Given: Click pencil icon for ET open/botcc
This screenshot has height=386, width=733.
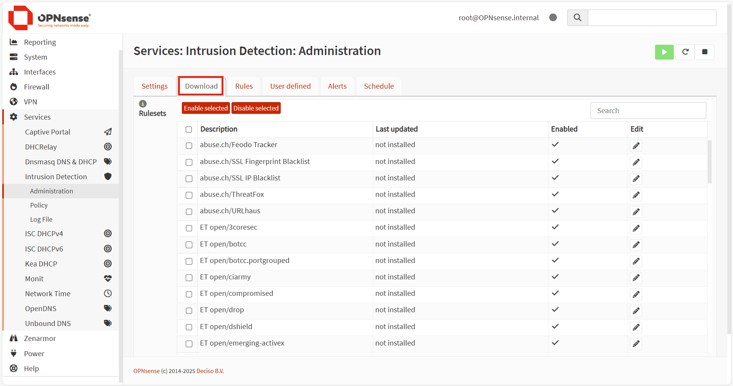Looking at the screenshot, I should (x=636, y=245).
